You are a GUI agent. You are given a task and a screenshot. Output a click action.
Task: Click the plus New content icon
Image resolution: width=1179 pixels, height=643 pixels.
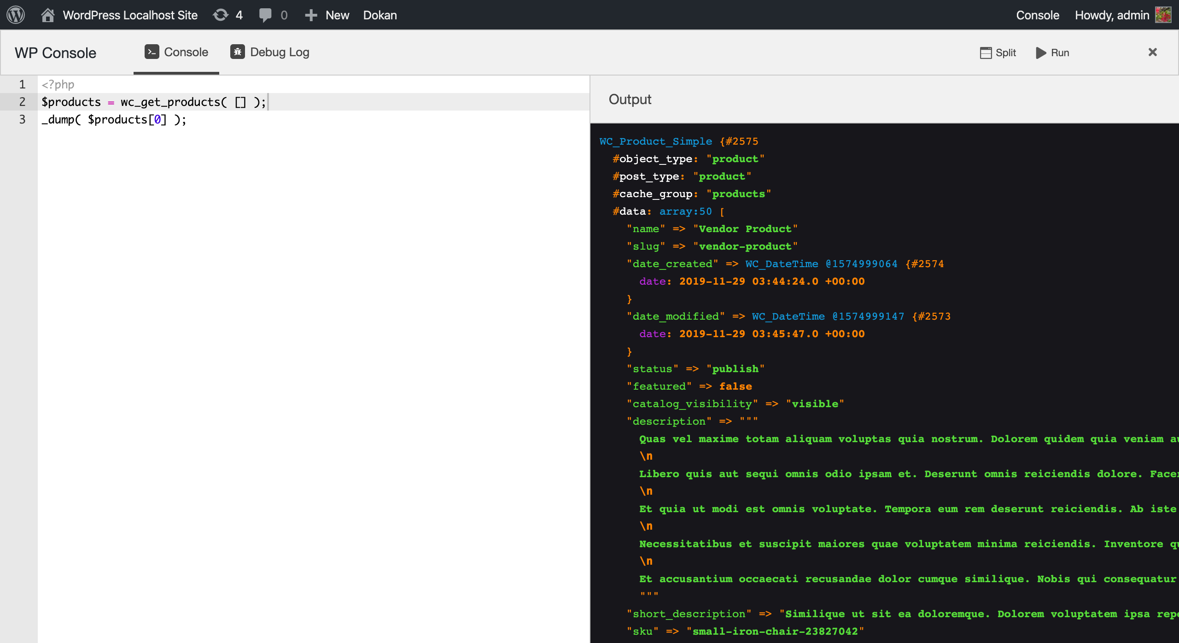[x=311, y=15]
